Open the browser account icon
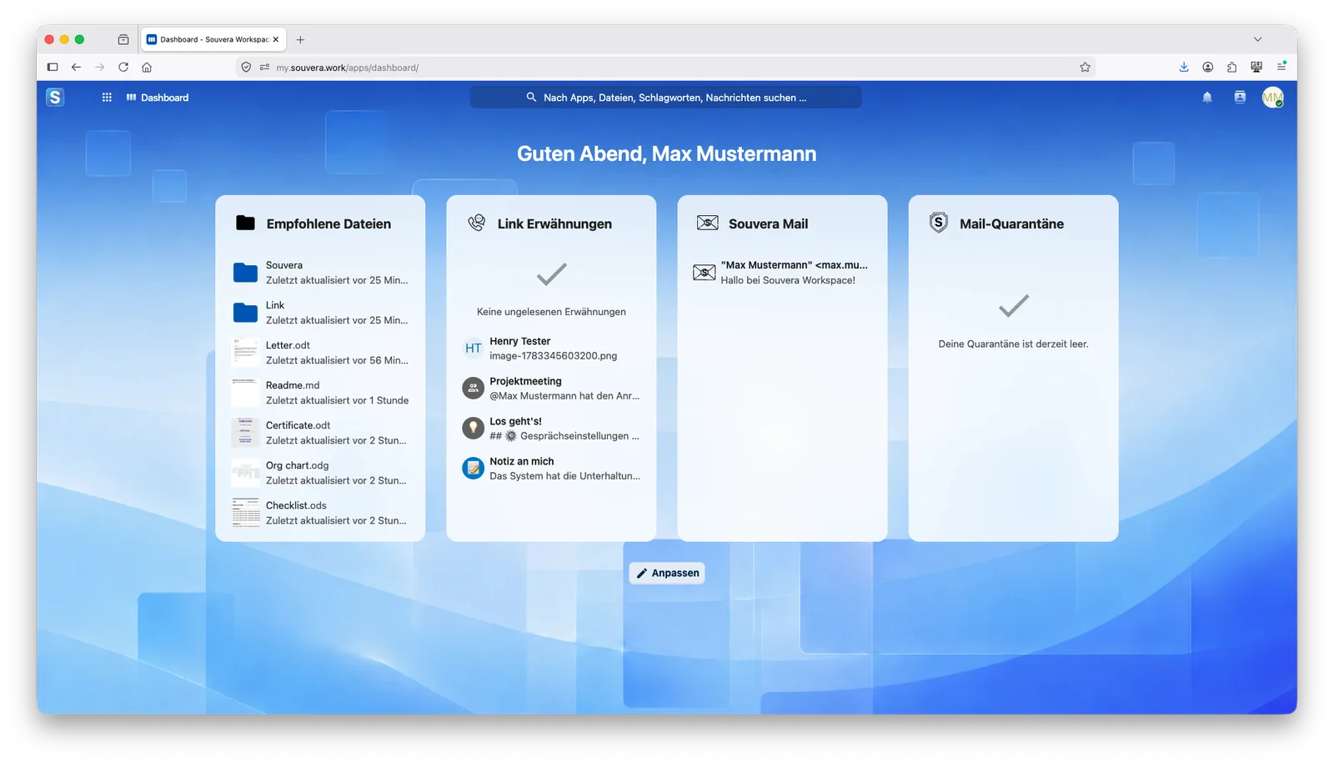This screenshot has width=1334, height=763. point(1207,68)
